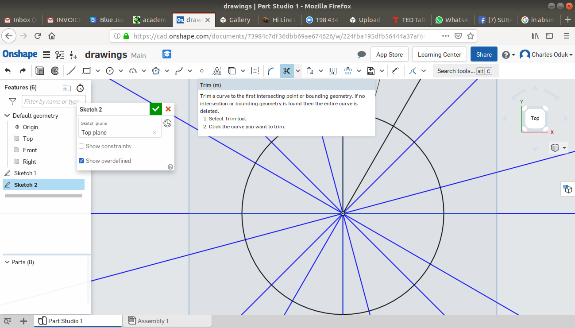
Task: Open the circle tool dropdown arrow
Action: tap(121, 71)
